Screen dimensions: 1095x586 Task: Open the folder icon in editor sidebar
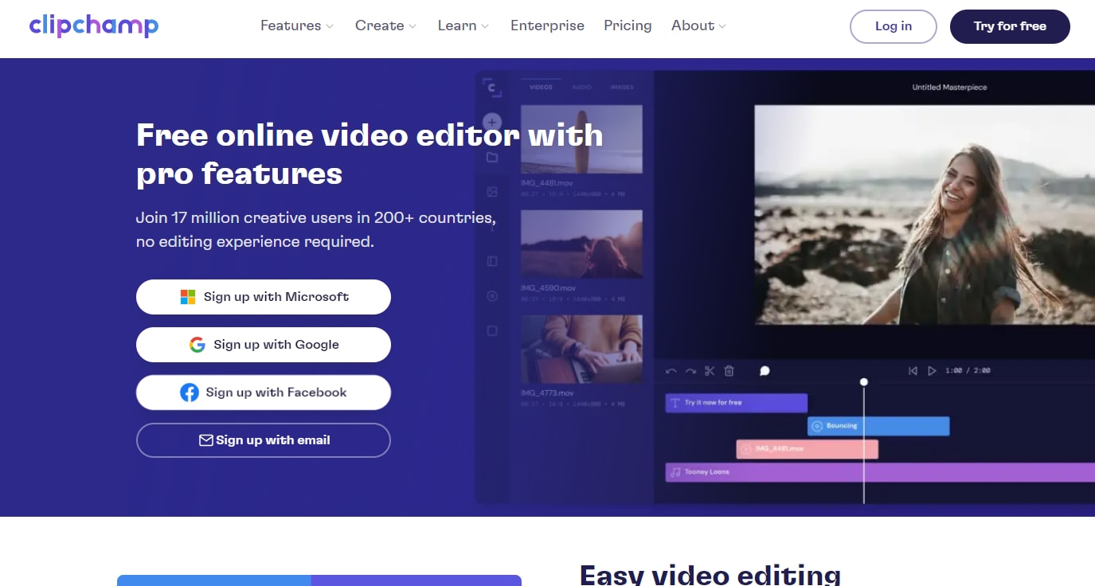492,158
